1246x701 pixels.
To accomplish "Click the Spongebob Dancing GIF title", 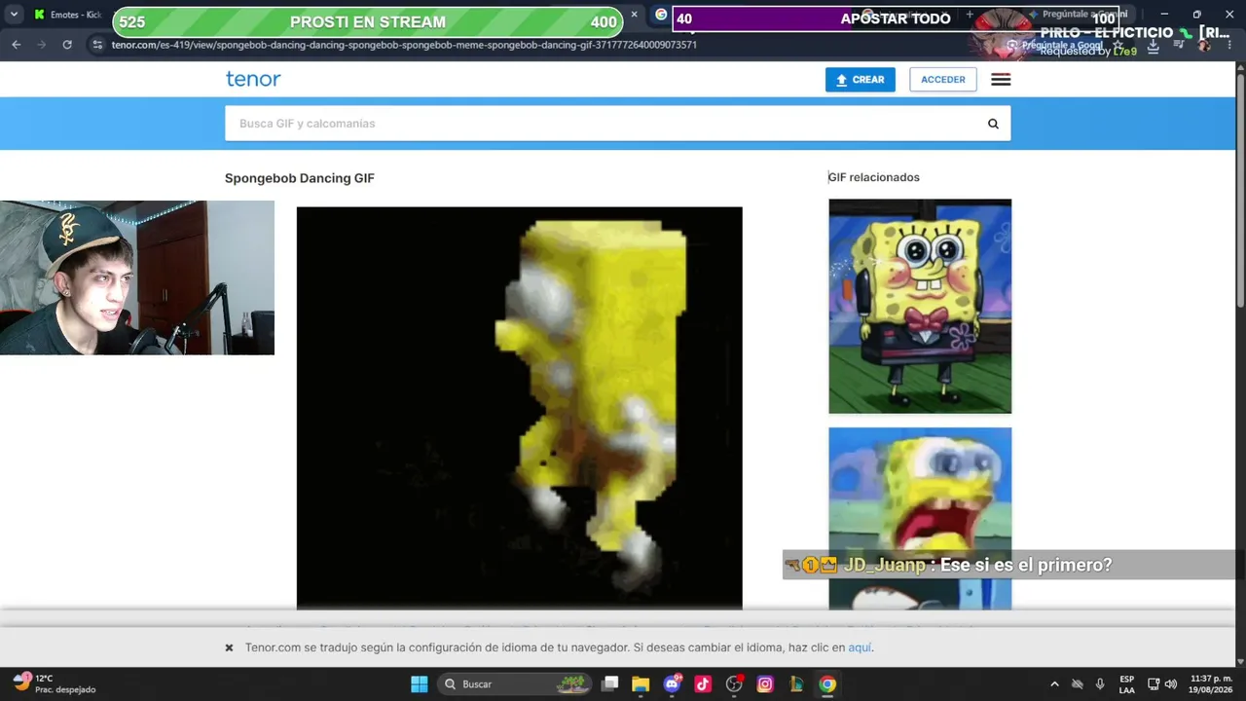I will tap(300, 178).
